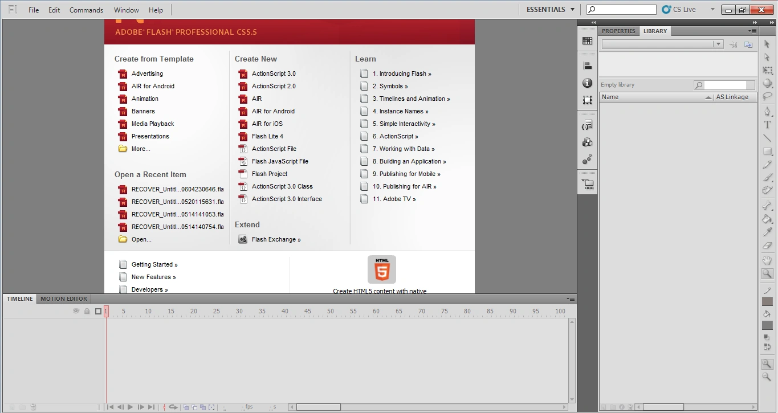Switch to the Properties tab
The image size is (778, 413).
click(618, 31)
